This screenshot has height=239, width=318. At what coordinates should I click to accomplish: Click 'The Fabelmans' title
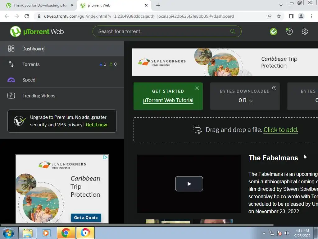pos(273,158)
